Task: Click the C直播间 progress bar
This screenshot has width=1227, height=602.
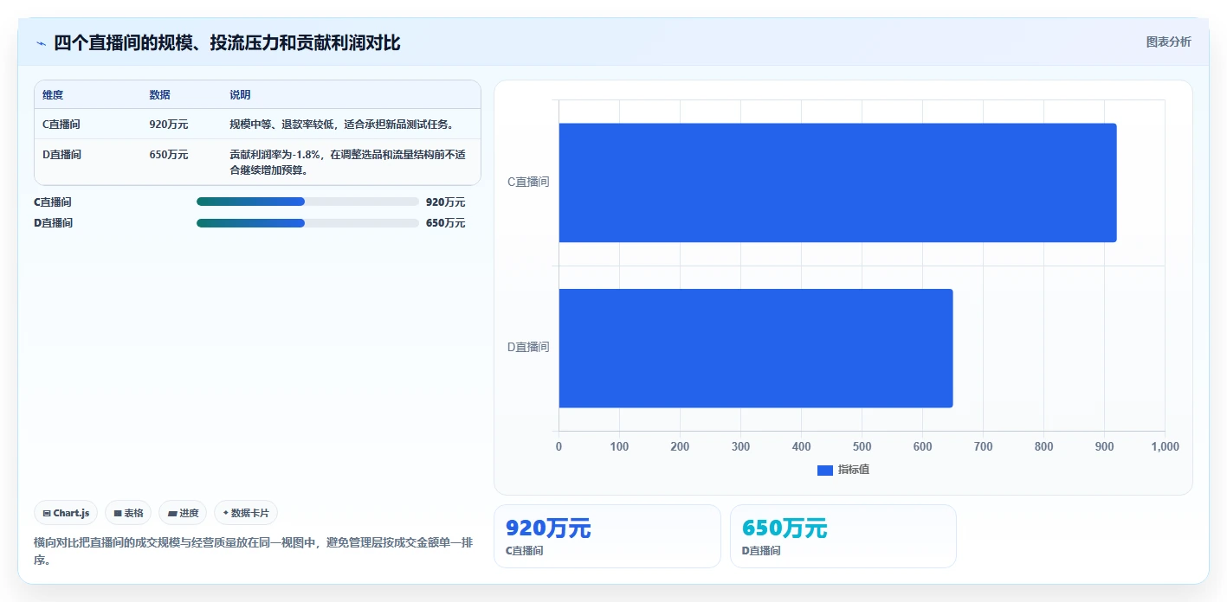Action: coord(307,202)
